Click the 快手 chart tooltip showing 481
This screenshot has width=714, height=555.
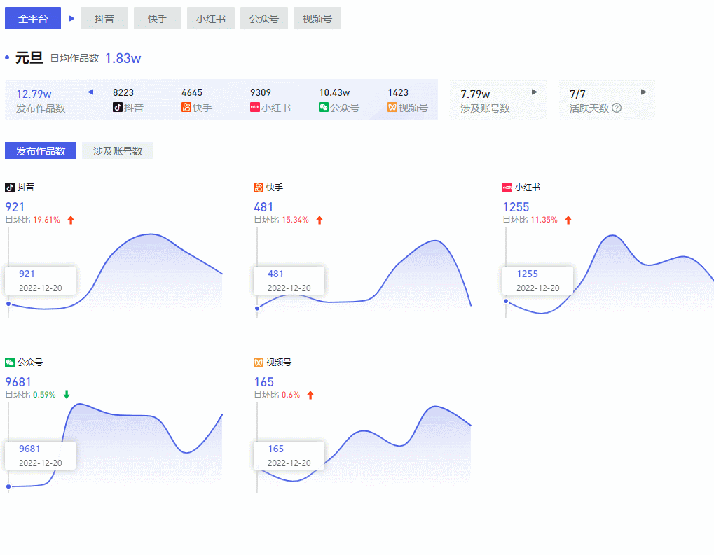(289, 281)
